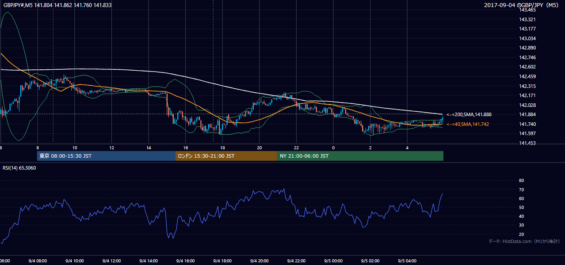Viewport: 565px width, 265px height.
Task: Click price level 142.890 on the axis
Action: pyautogui.click(x=527, y=48)
